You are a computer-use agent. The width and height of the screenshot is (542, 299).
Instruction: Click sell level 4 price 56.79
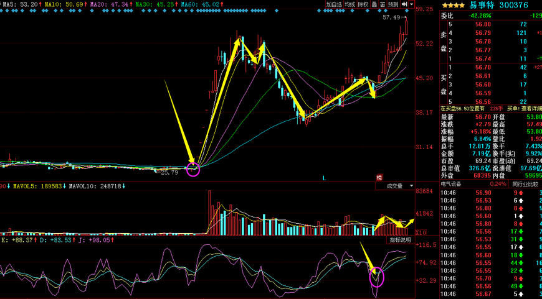[483, 33]
